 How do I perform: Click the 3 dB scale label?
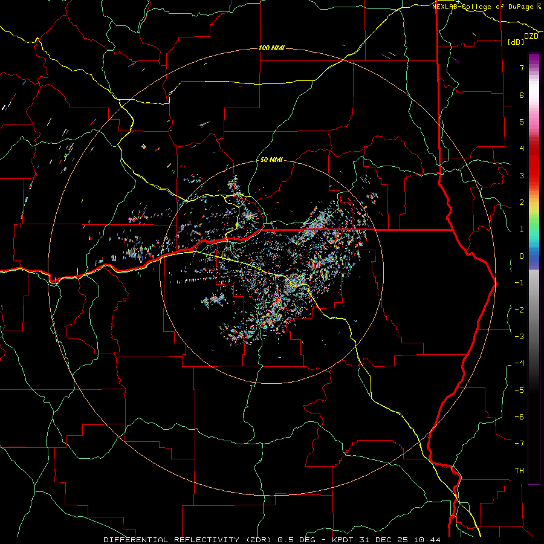pyautogui.click(x=522, y=175)
